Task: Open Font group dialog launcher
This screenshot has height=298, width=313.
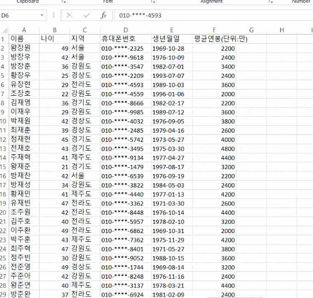Action: (x=153, y=1)
